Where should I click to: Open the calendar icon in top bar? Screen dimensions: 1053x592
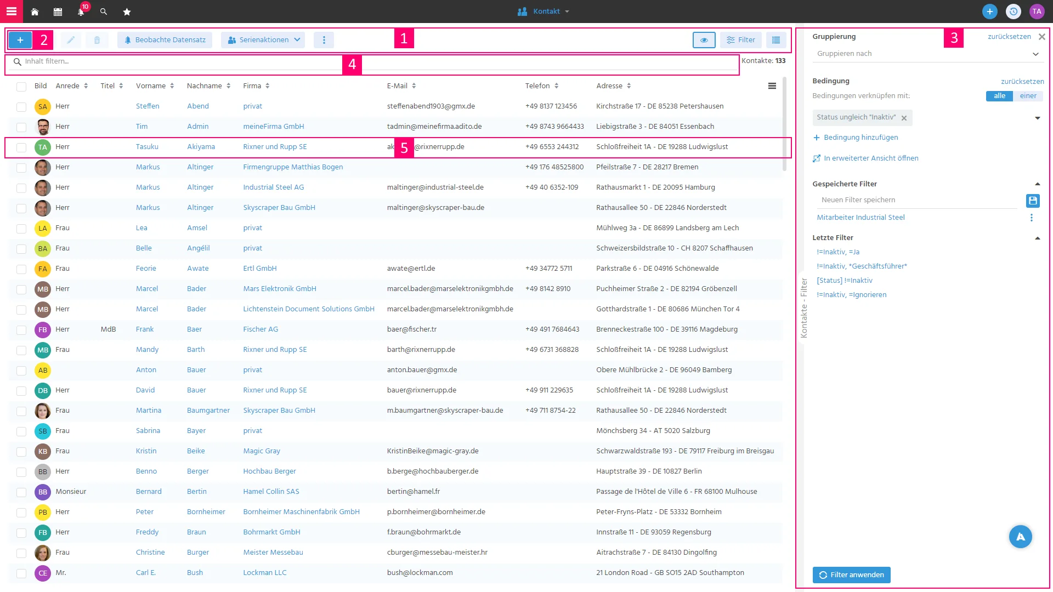(58, 12)
